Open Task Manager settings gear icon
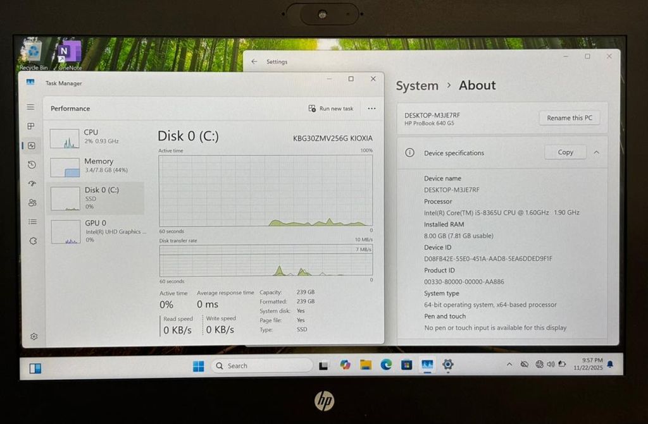This screenshot has width=648, height=424. [34, 337]
